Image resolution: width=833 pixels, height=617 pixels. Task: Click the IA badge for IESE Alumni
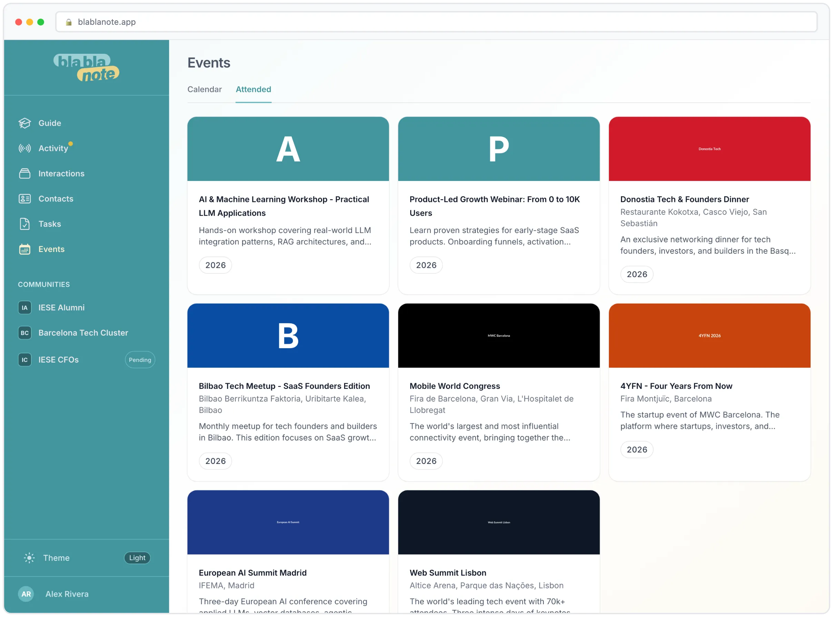click(x=25, y=308)
